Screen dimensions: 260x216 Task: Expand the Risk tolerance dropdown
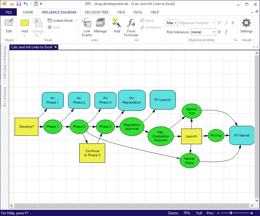tap(214, 32)
